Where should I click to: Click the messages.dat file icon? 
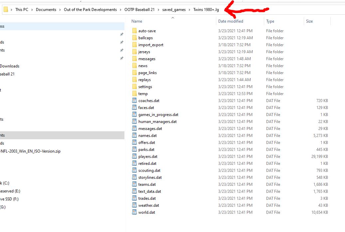pyautogui.click(x=134, y=128)
